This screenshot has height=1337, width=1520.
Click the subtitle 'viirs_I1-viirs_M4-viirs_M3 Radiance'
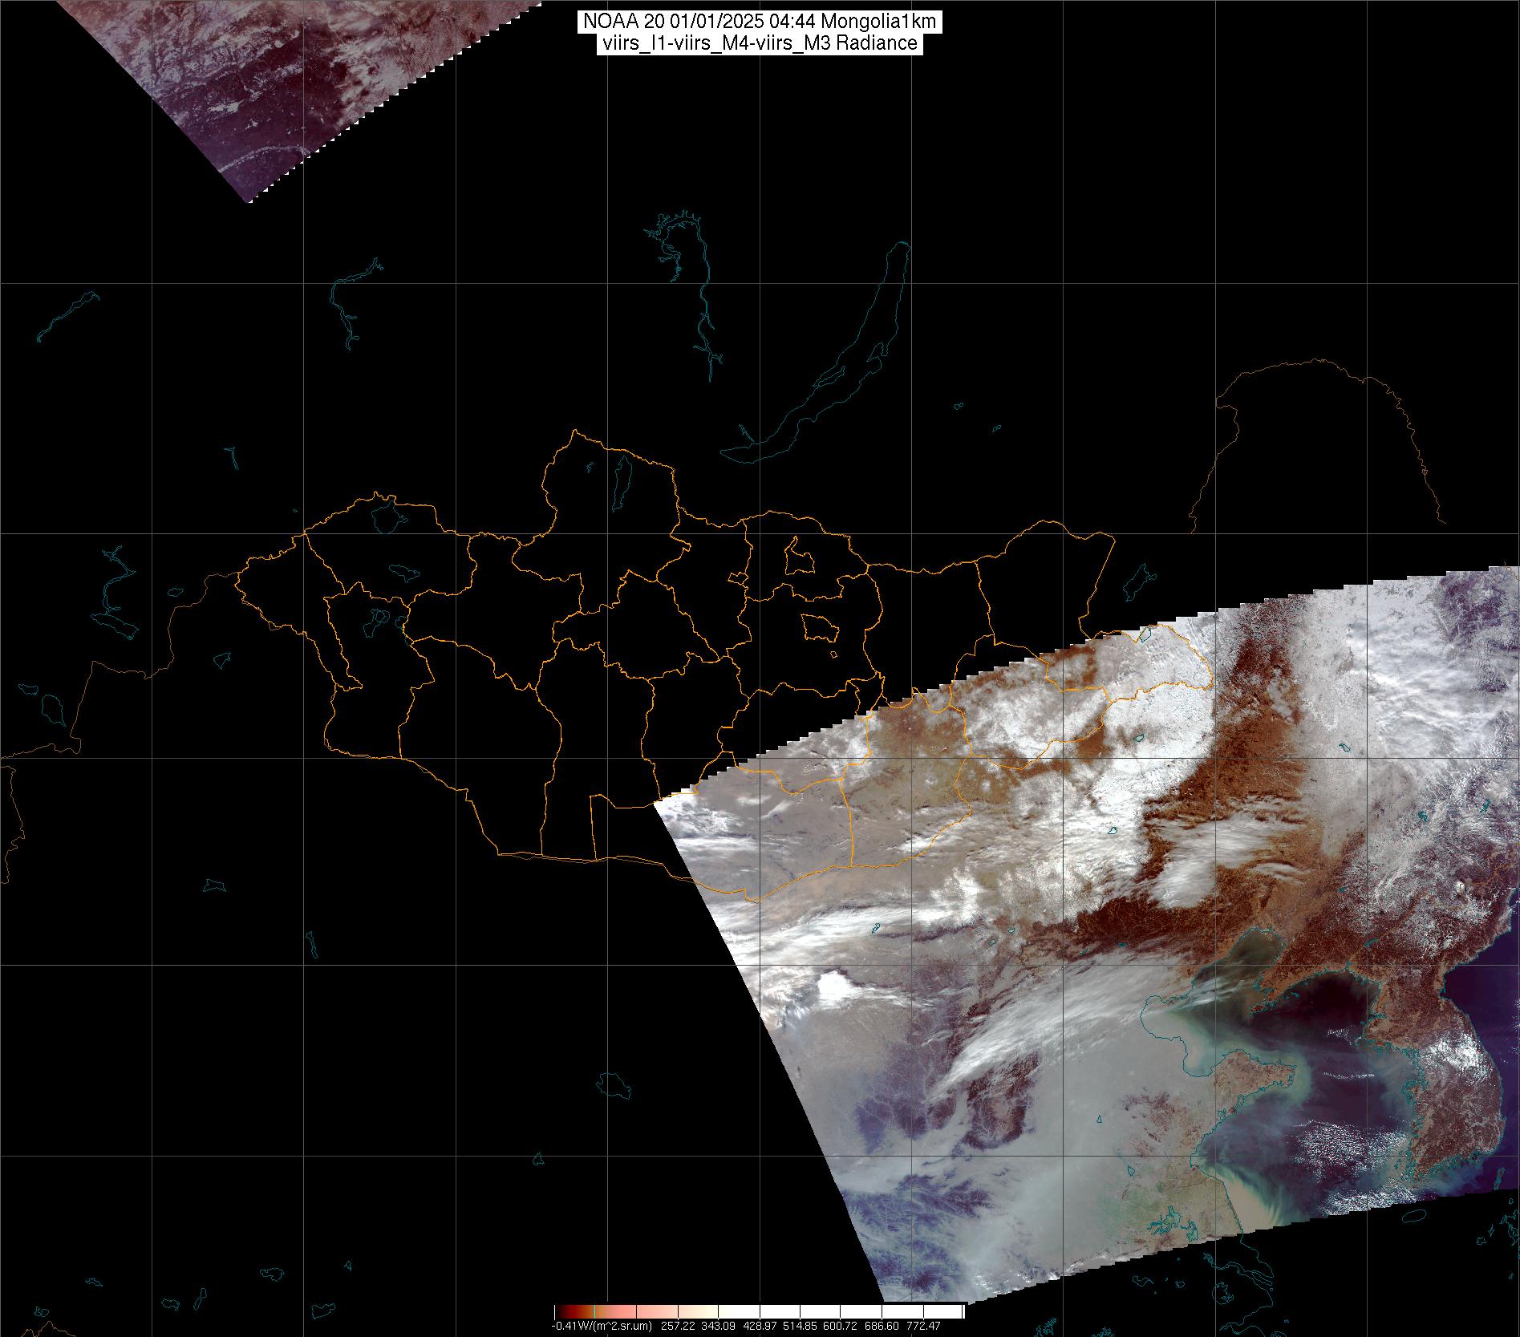coord(759,43)
